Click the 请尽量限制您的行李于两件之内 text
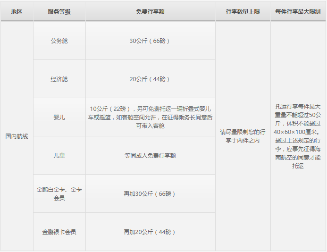 (243, 136)
